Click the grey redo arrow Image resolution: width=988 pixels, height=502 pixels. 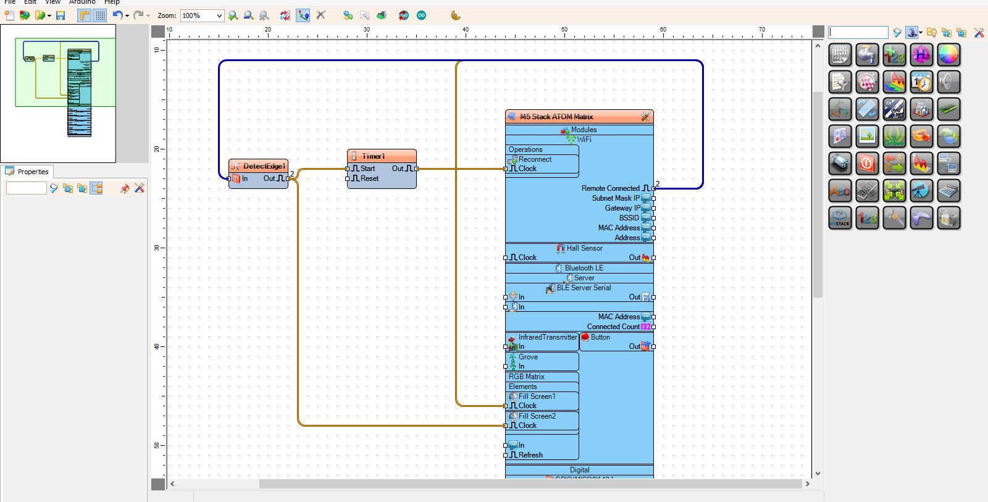click(x=138, y=15)
